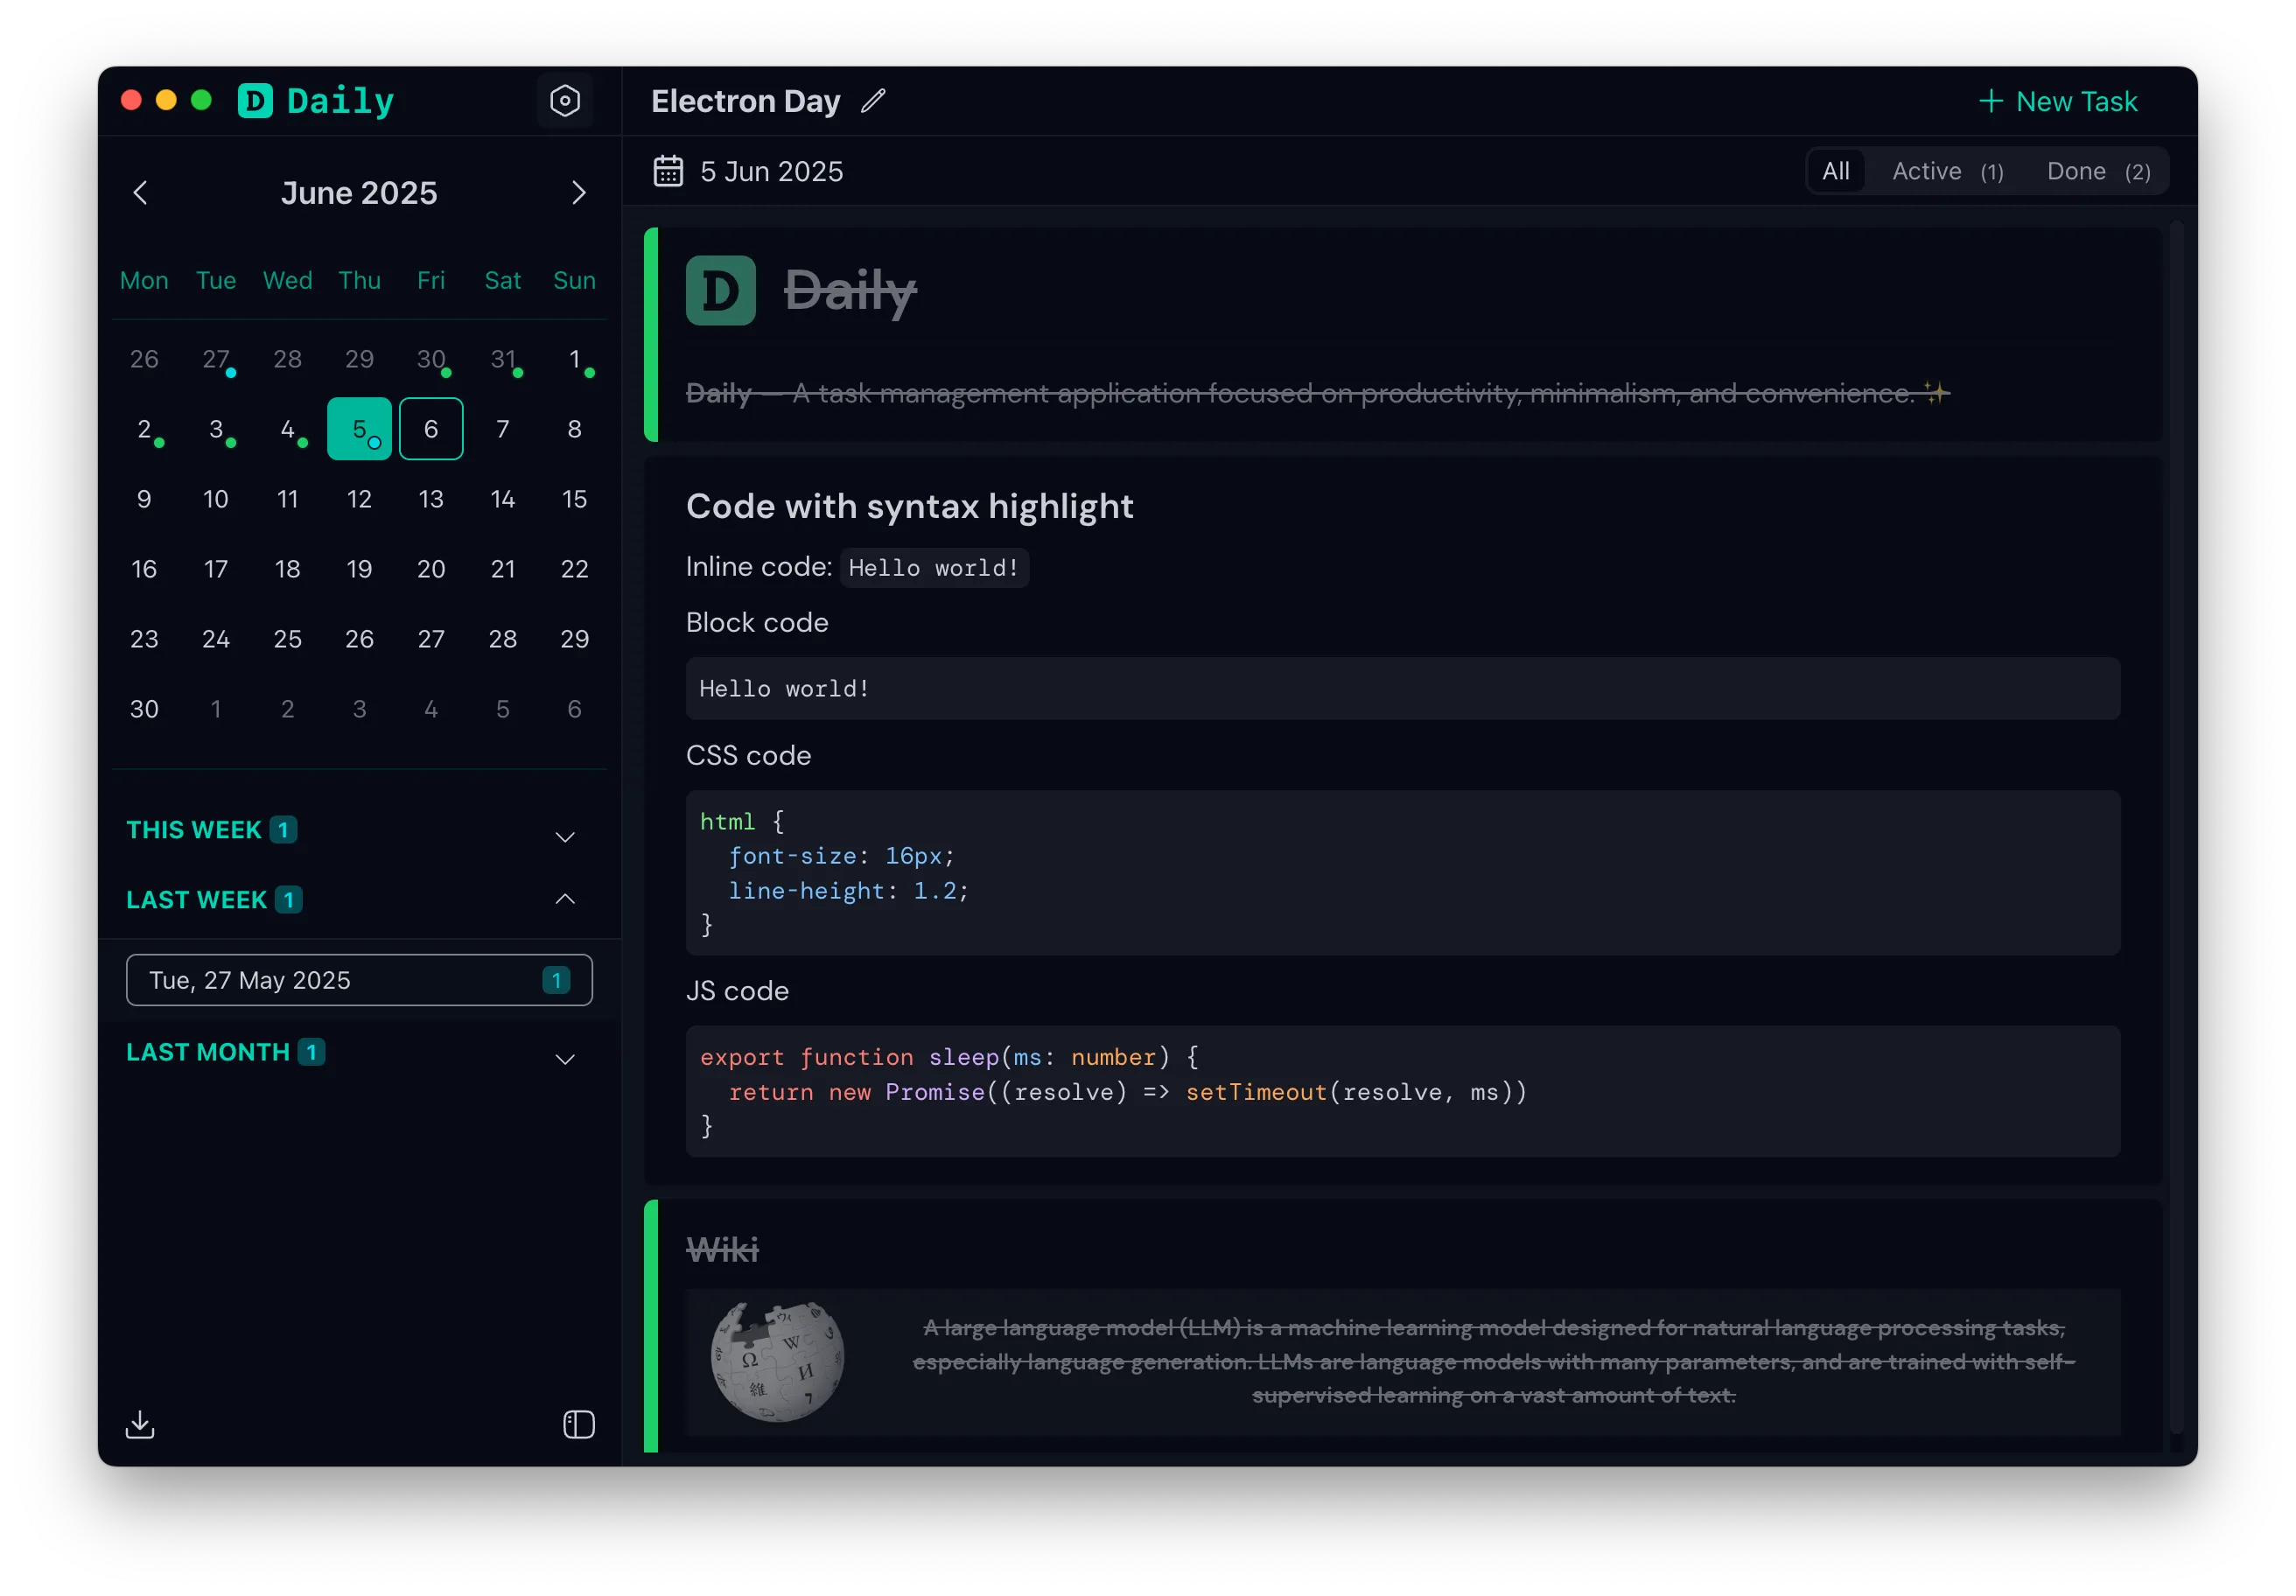Screen dimensions: 2296x1596
Task: Click the inline code Hello world!
Action: pyautogui.click(x=934, y=568)
